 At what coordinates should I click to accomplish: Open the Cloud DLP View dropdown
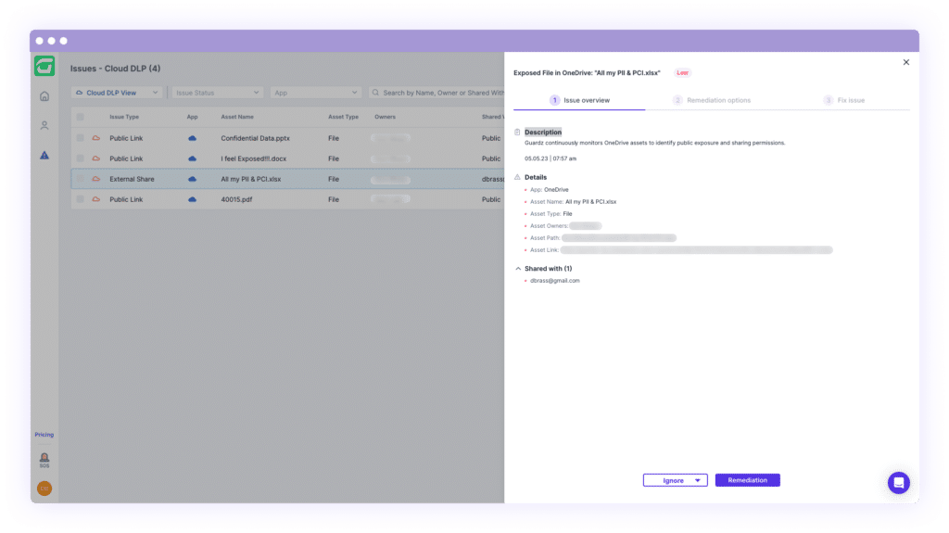click(x=117, y=93)
